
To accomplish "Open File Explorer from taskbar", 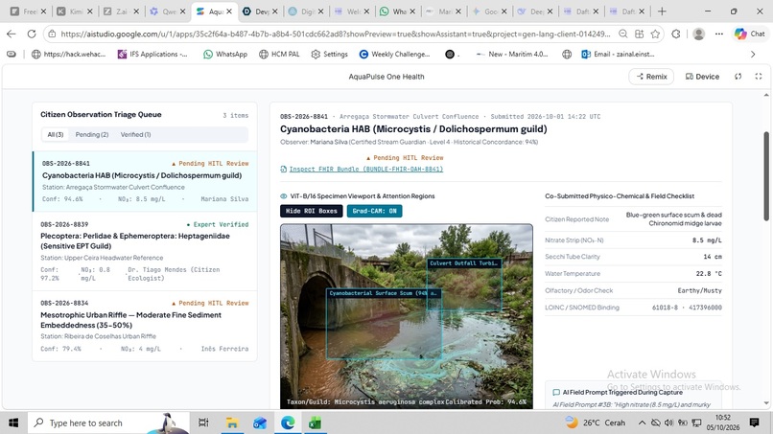I will click(x=232, y=423).
